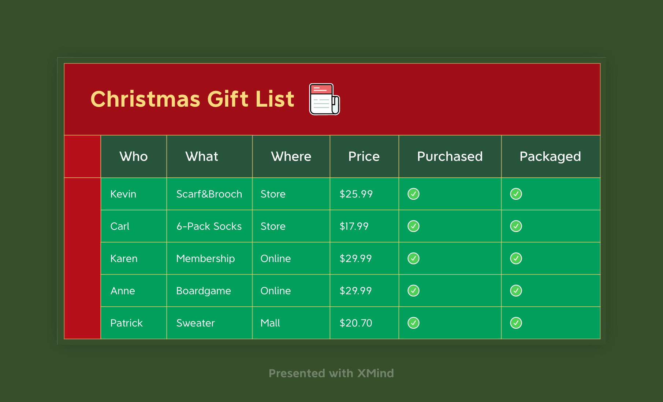Screen dimensions: 663x402
Task: Click the $17.99 price cell
Action: (x=364, y=226)
